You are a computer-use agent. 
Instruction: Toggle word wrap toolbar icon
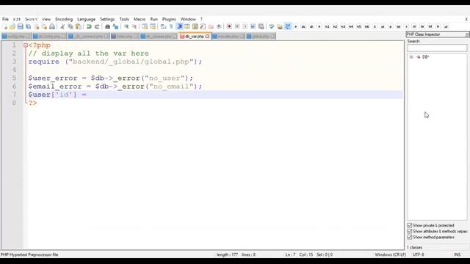click(x=163, y=26)
